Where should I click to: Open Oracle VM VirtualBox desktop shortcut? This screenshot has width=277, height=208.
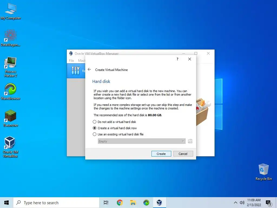tap(10, 147)
